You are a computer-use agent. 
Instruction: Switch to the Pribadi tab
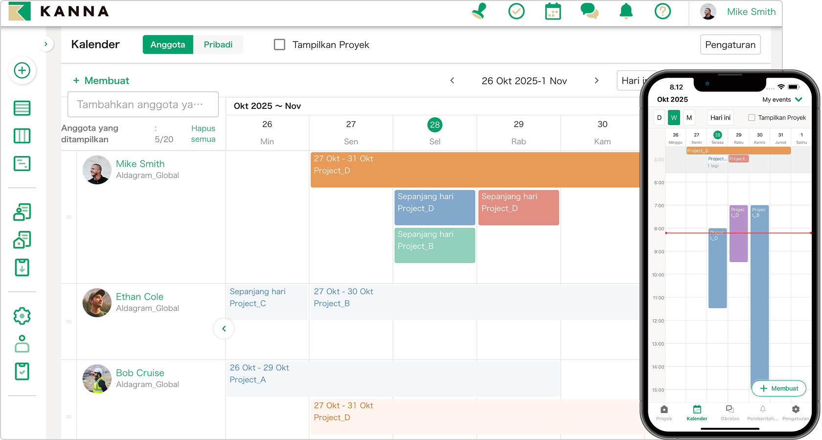point(218,44)
